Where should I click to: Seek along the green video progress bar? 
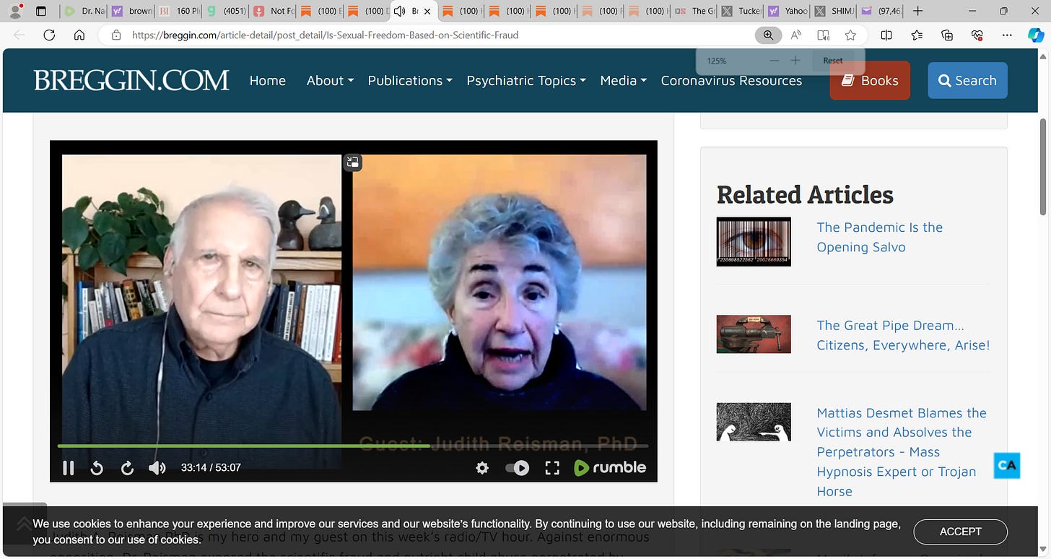pos(352,446)
